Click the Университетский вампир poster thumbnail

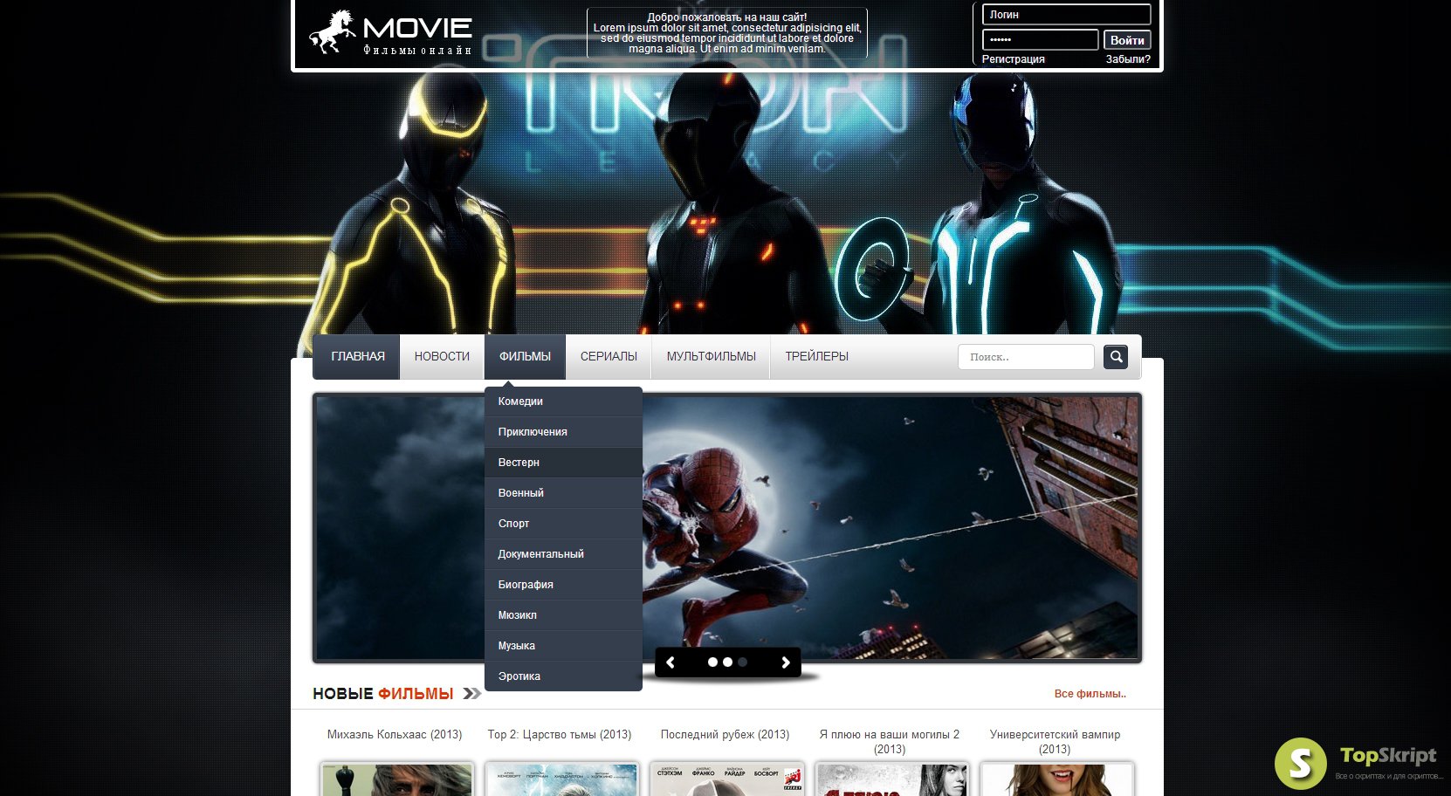(x=1056, y=779)
